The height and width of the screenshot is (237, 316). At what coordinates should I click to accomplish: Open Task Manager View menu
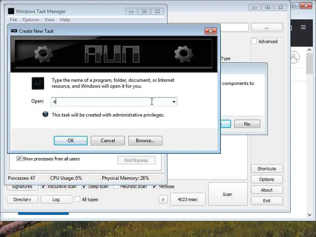pyautogui.click(x=49, y=20)
